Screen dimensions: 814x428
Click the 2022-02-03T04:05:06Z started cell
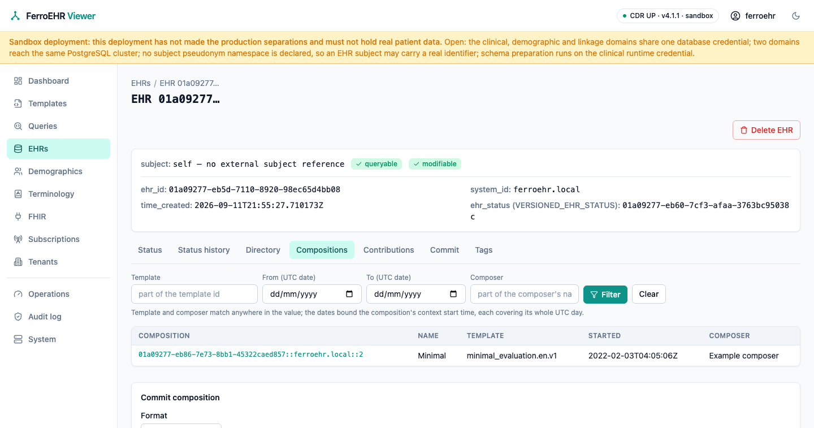point(633,356)
